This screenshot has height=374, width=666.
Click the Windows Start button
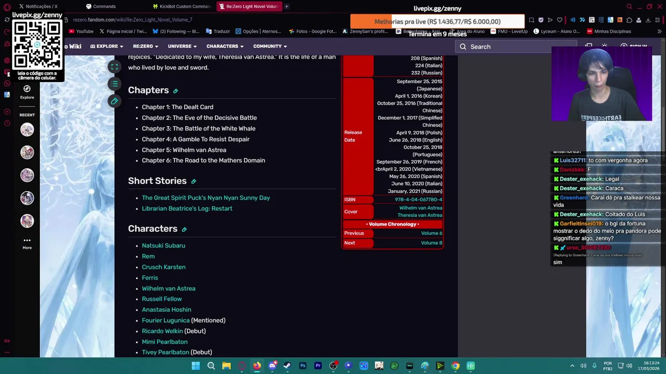click(x=196, y=366)
